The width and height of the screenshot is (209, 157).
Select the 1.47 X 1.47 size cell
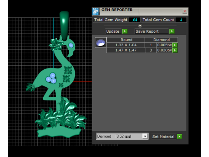coord(126,50)
